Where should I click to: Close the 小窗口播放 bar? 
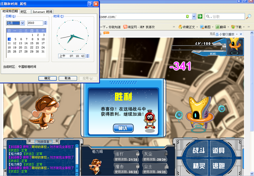[x=241, y=34]
